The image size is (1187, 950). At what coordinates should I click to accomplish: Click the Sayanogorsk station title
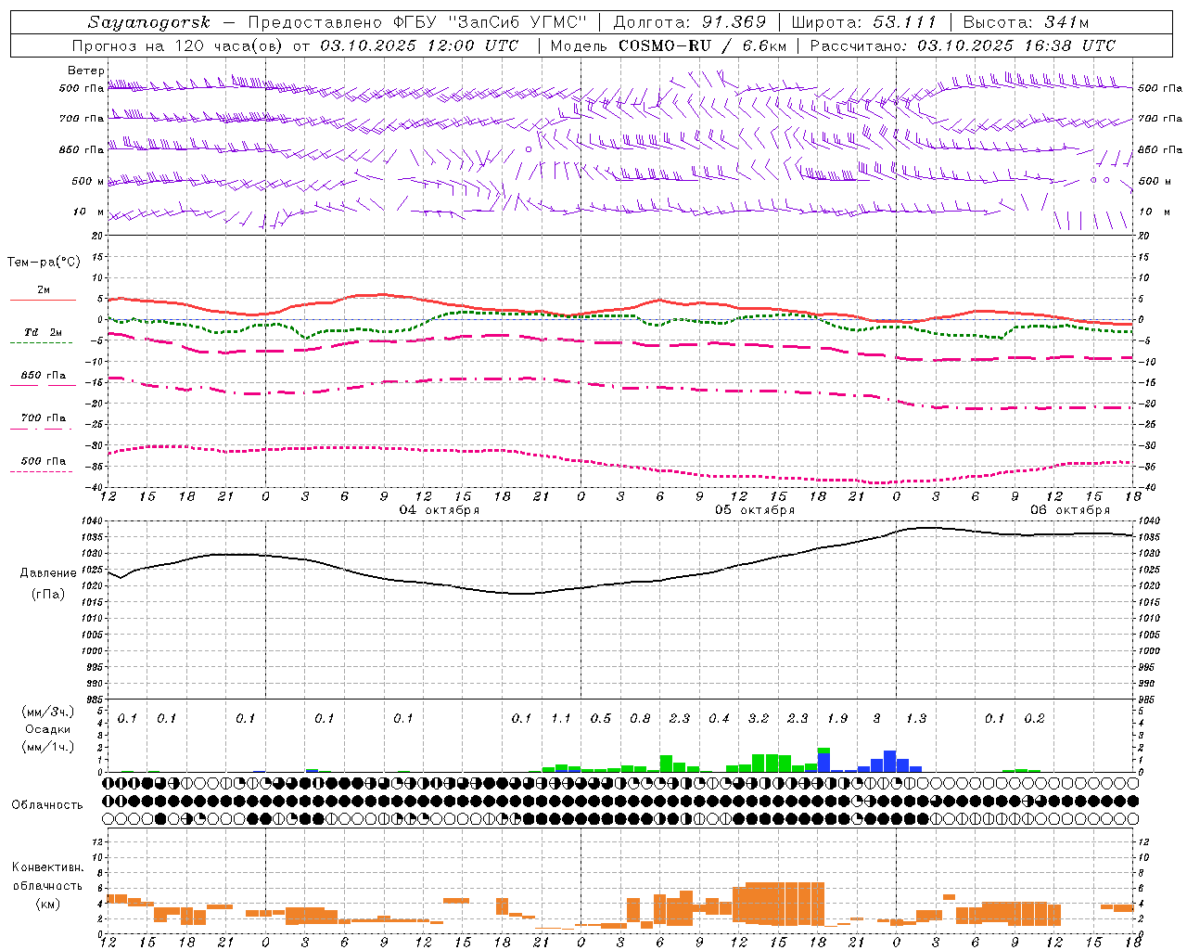(x=149, y=22)
